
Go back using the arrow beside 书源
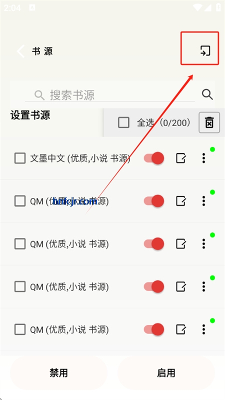click(20, 51)
